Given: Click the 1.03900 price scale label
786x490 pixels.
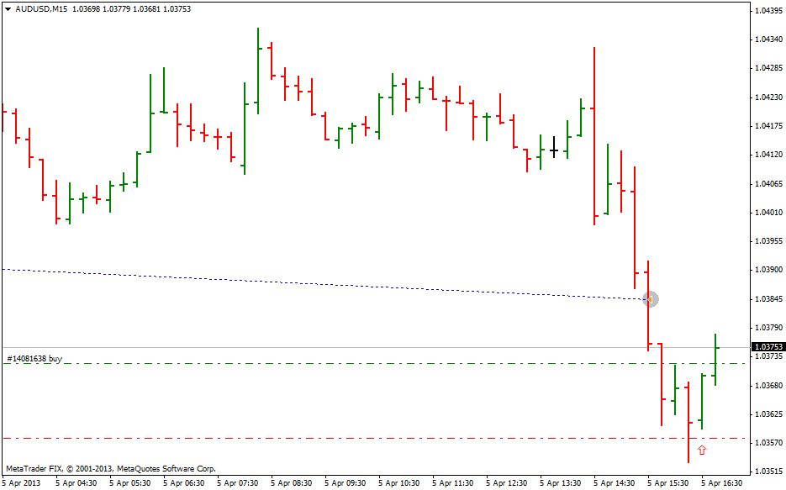Looking at the screenshot, I should pos(768,270).
